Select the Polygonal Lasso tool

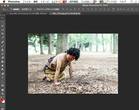pos(3,26)
